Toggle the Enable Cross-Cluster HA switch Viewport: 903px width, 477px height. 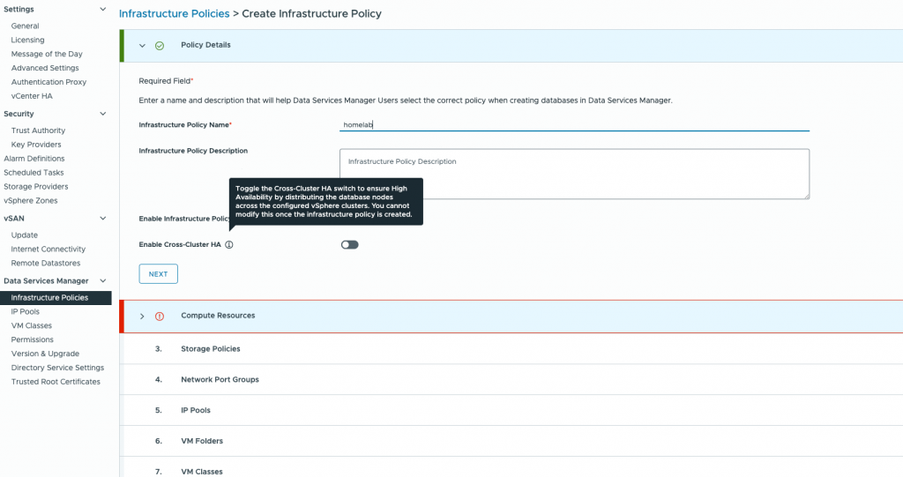click(x=349, y=245)
